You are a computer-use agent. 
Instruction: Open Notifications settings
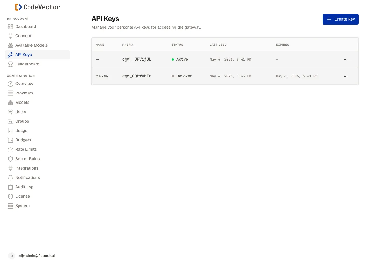37,178
